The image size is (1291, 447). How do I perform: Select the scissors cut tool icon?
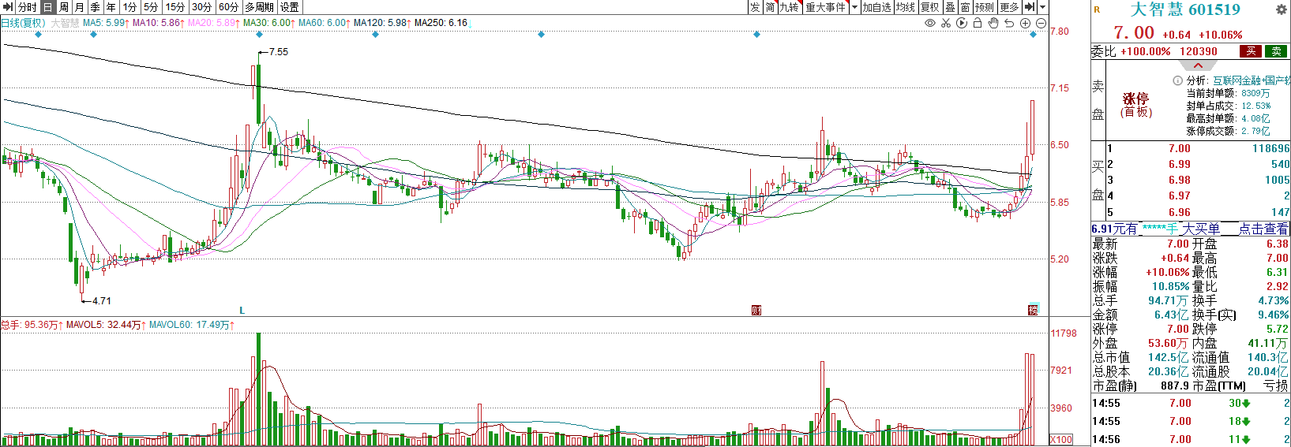pyautogui.click(x=946, y=23)
